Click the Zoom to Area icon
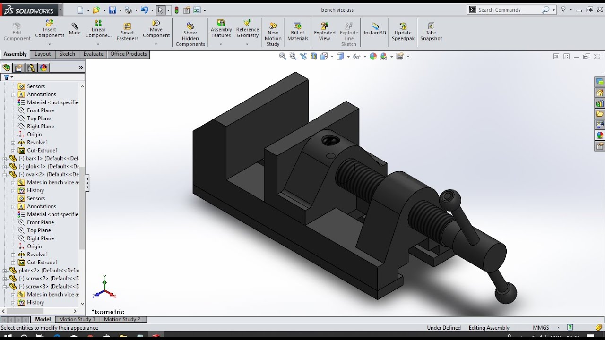 pos(293,56)
